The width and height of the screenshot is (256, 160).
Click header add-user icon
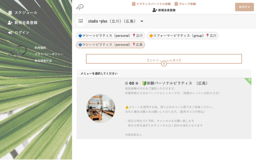(x=155, y=10)
